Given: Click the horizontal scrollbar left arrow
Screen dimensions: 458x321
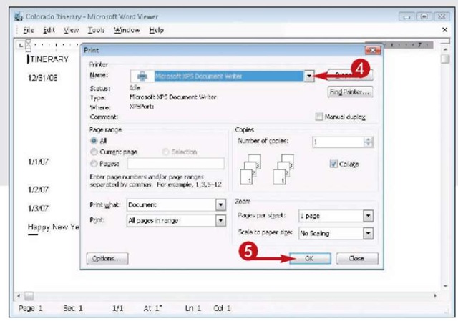Looking at the screenshot, I should tap(19, 296).
